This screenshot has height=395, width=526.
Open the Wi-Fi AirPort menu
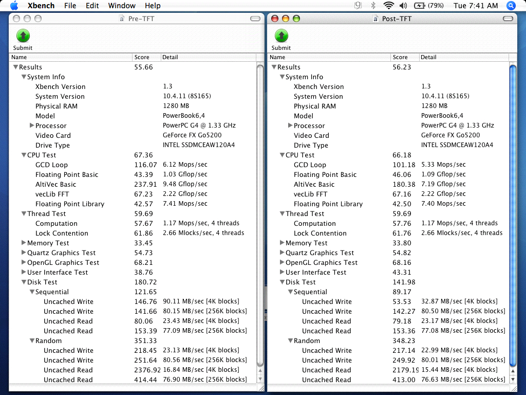click(x=388, y=5)
